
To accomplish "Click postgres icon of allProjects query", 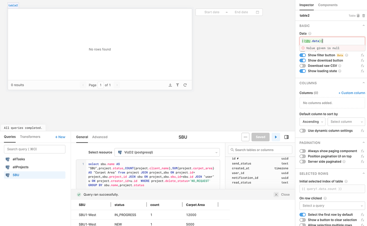I will [x=8, y=167].
